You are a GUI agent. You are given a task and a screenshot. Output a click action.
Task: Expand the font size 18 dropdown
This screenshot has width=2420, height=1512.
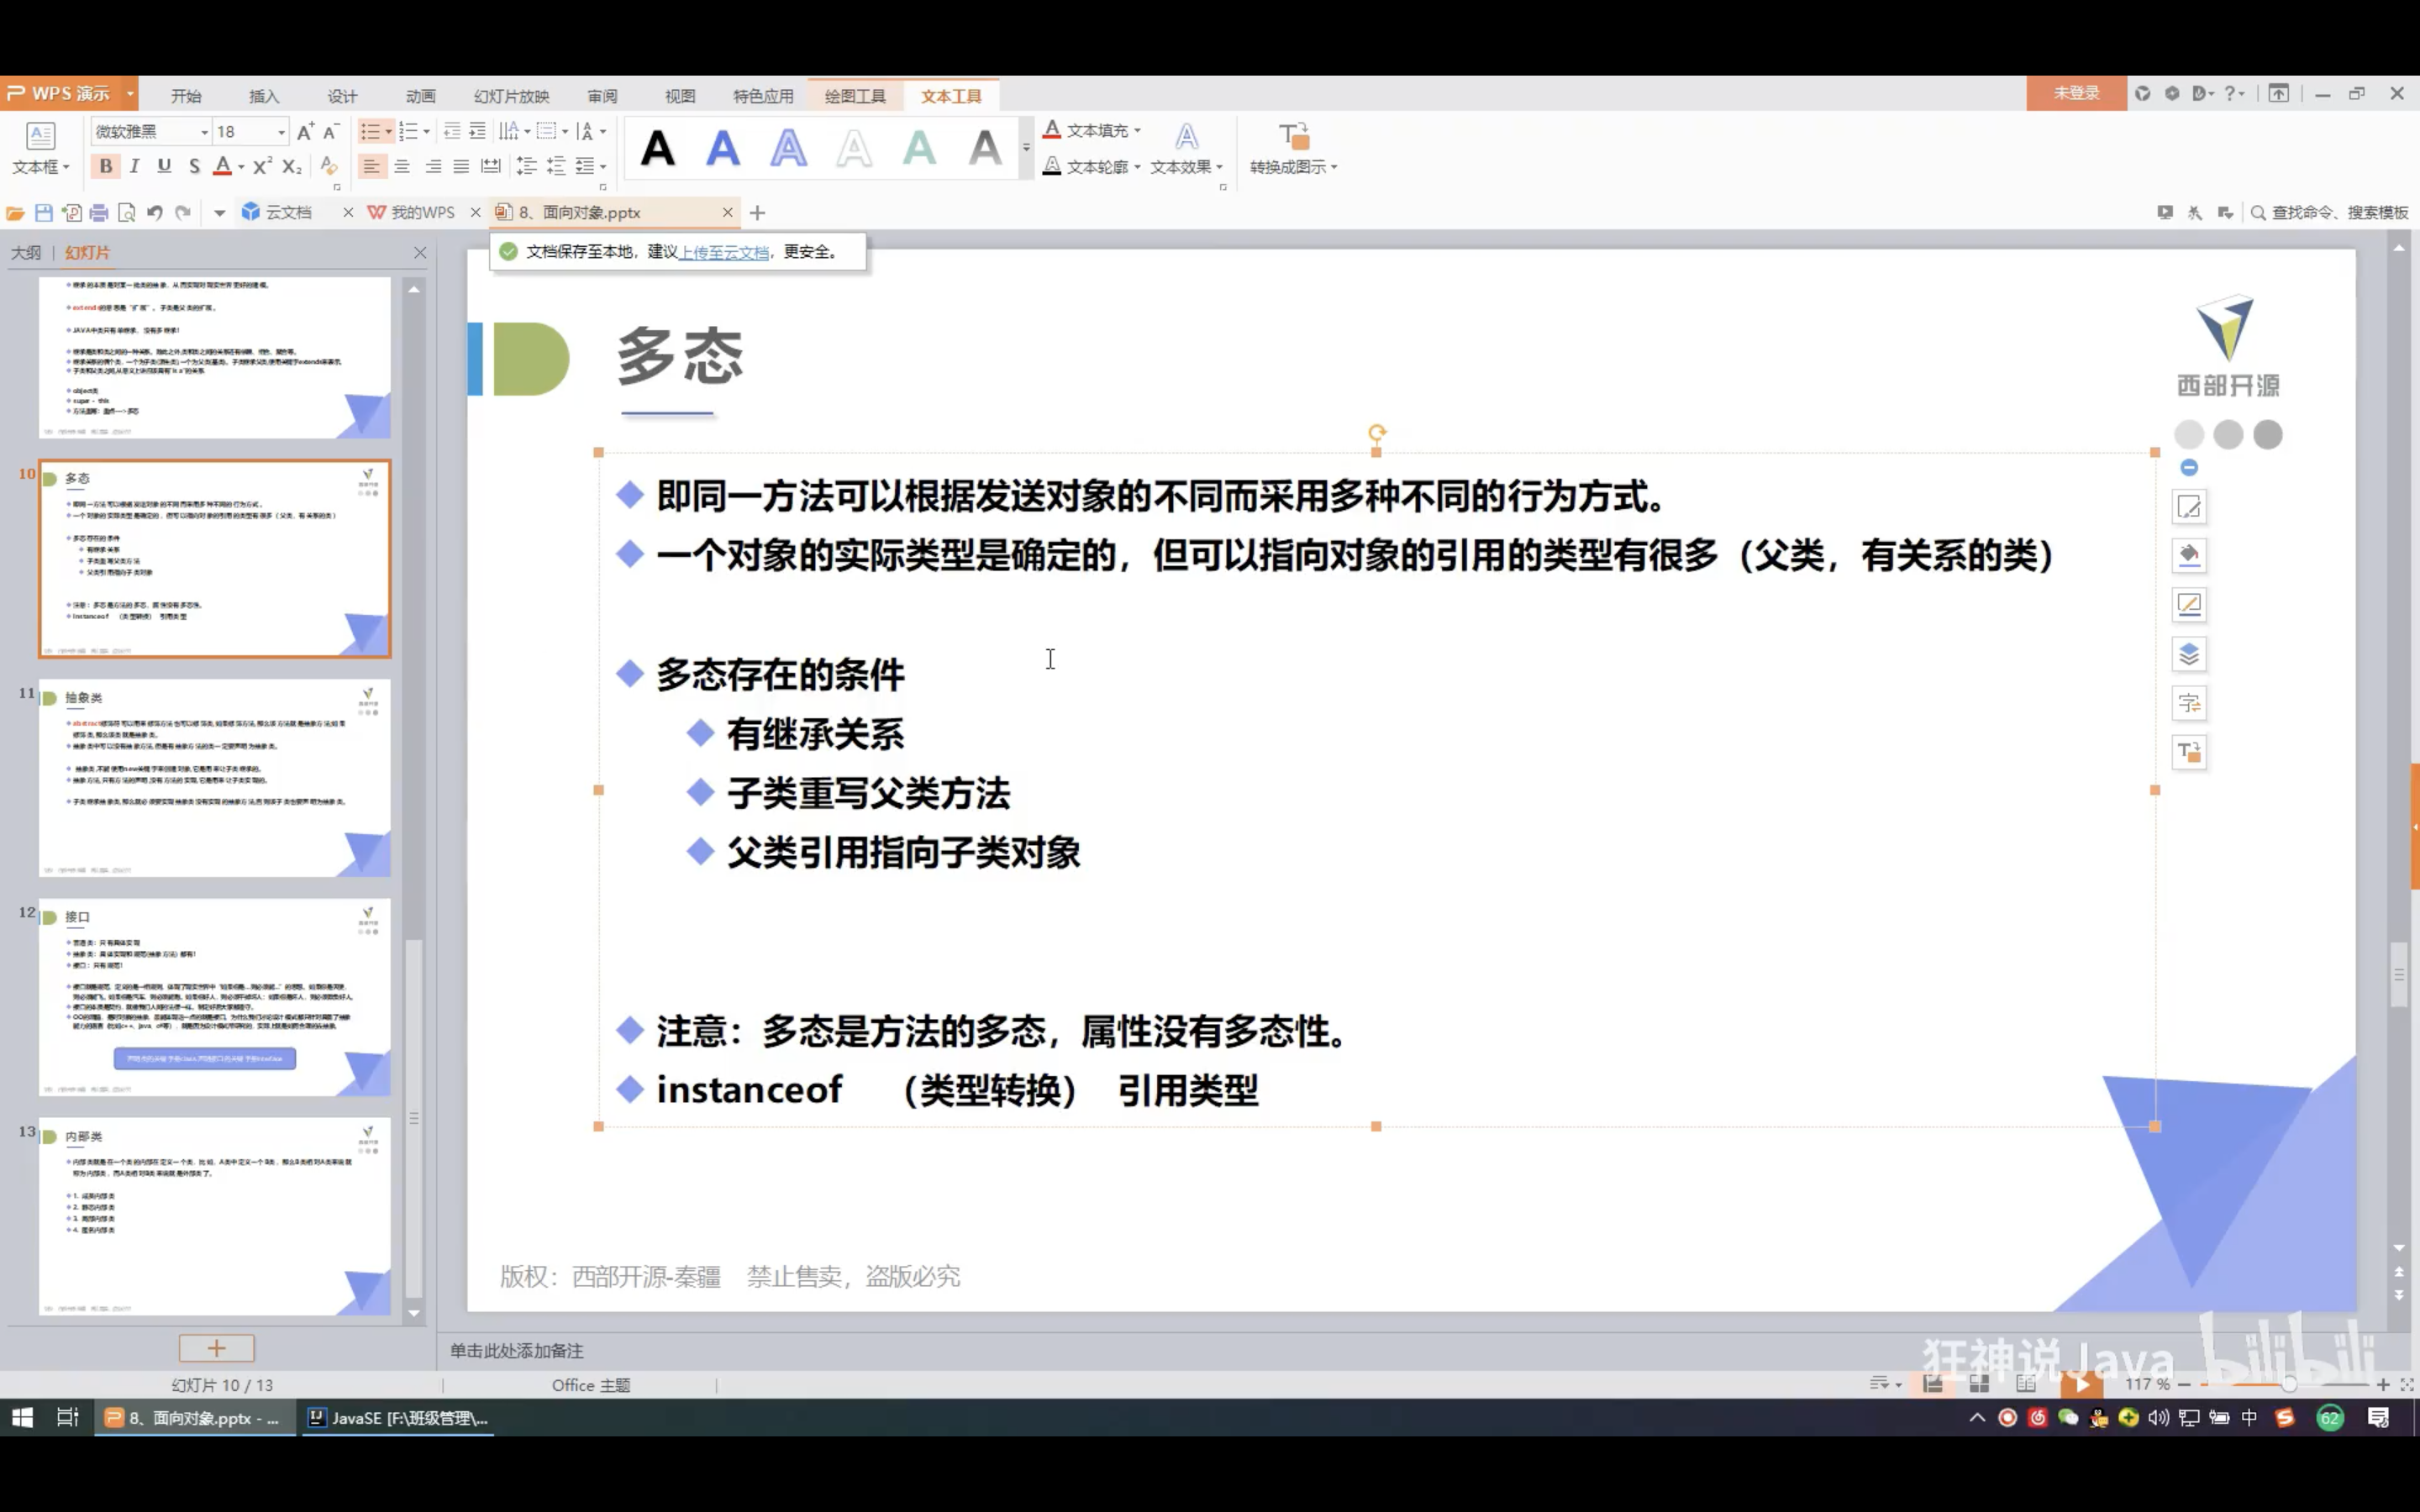coord(281,132)
